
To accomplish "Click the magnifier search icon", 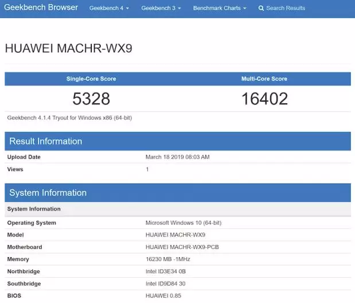I will 262,8.
